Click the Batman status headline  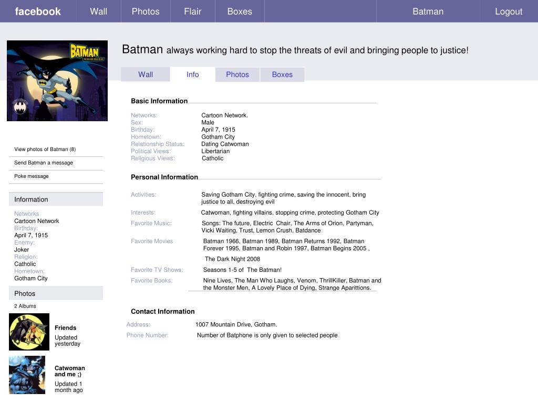click(x=295, y=50)
